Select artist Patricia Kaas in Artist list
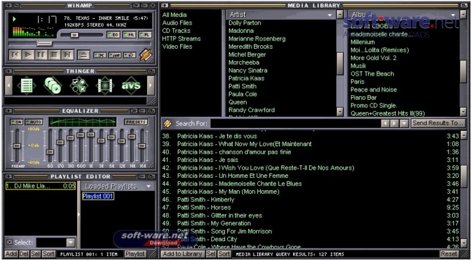Screen dimensions: 471x260 coord(246,78)
